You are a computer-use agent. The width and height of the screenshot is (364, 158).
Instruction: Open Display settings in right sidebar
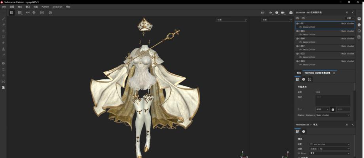click(x=359, y=19)
